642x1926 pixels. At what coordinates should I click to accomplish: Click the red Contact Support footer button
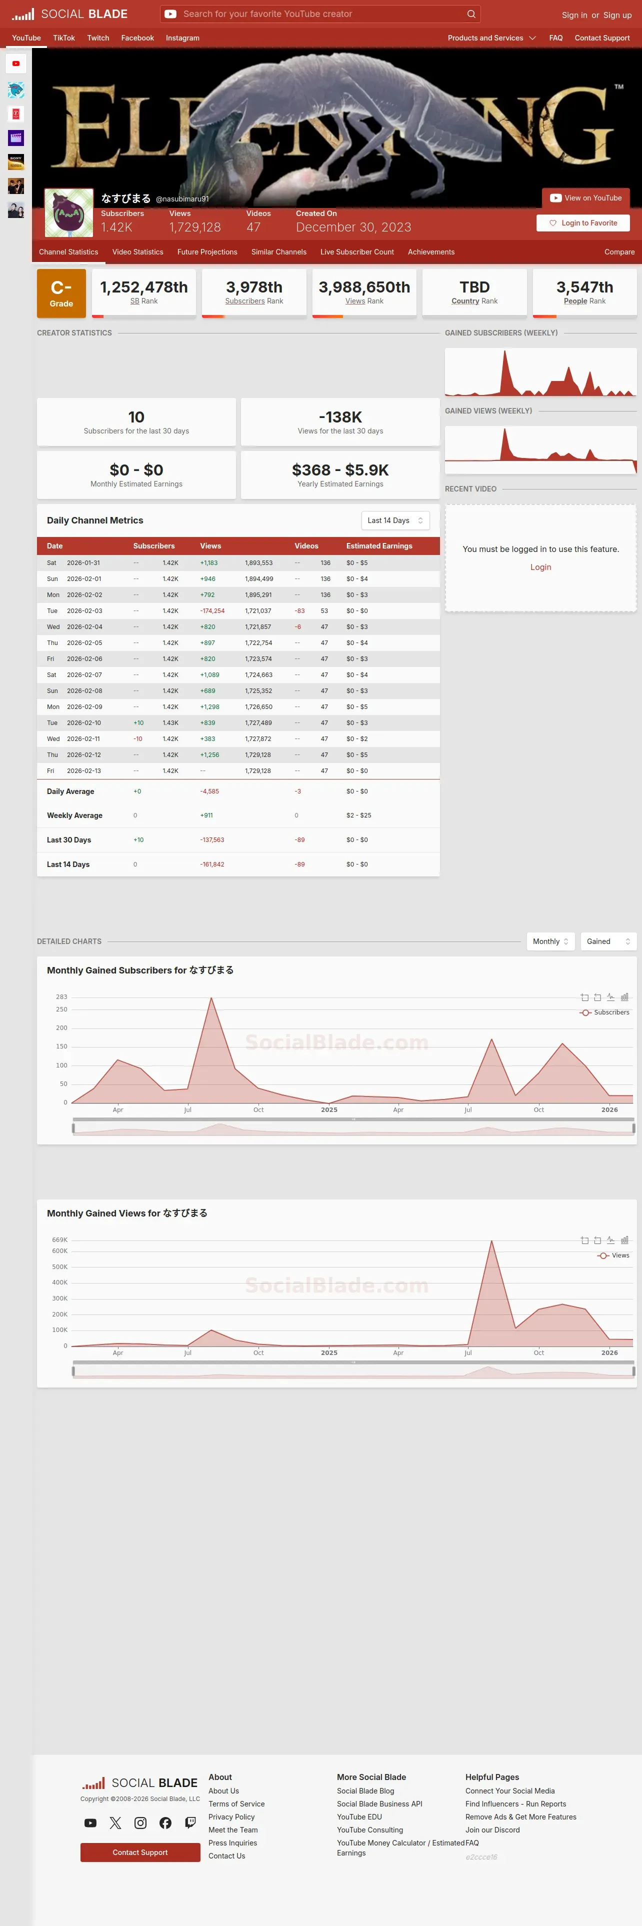click(x=140, y=1852)
